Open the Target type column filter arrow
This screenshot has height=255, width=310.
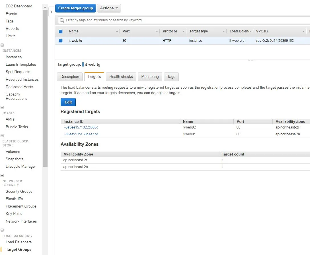(224, 31)
